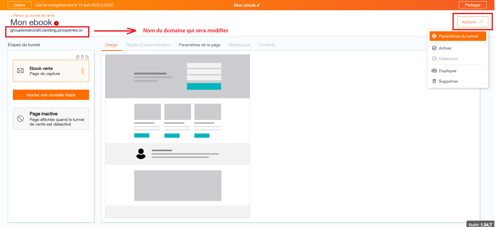The image size is (496, 227).
Task: Follow the Retour au tunnel de vente link
Action: (x=33, y=15)
